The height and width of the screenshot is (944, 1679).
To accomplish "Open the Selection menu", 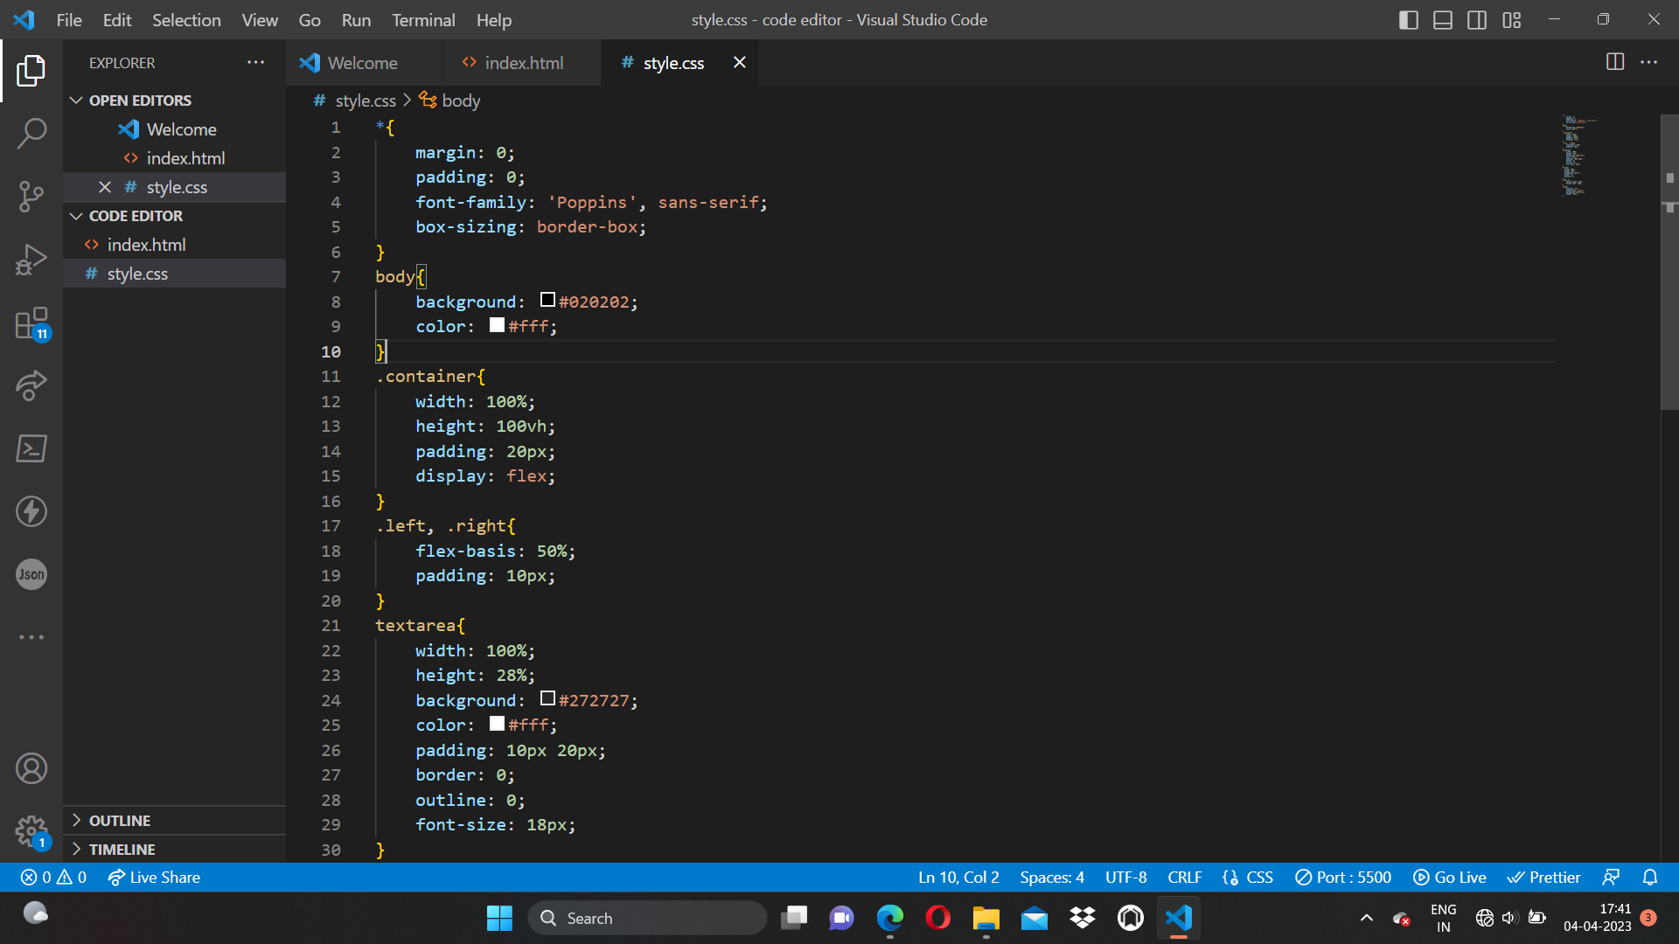I will coord(186,20).
